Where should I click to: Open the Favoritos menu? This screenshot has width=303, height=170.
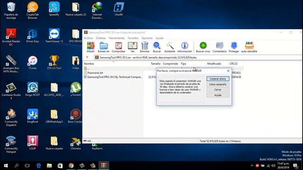[x=133, y=38]
